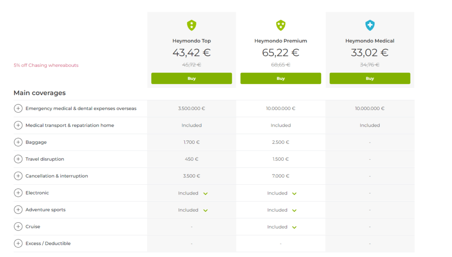Click Medical transport Included under Heymondo Medical

coord(370,125)
